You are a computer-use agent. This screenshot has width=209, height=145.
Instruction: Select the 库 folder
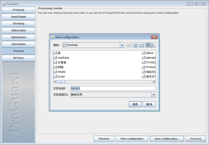point(57,53)
